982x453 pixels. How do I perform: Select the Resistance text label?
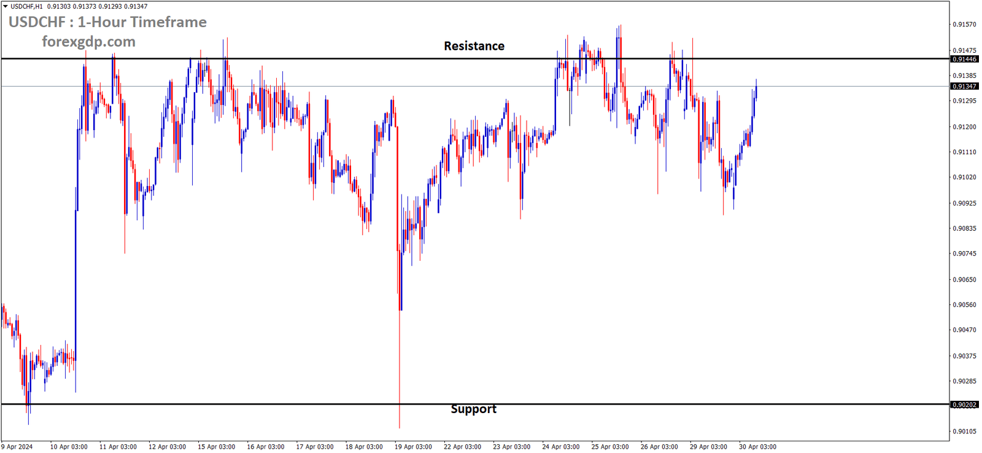(x=474, y=46)
